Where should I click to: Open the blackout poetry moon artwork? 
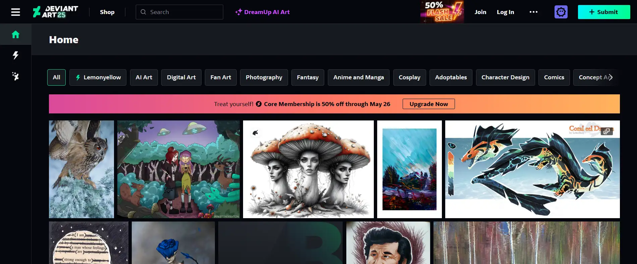click(89, 243)
